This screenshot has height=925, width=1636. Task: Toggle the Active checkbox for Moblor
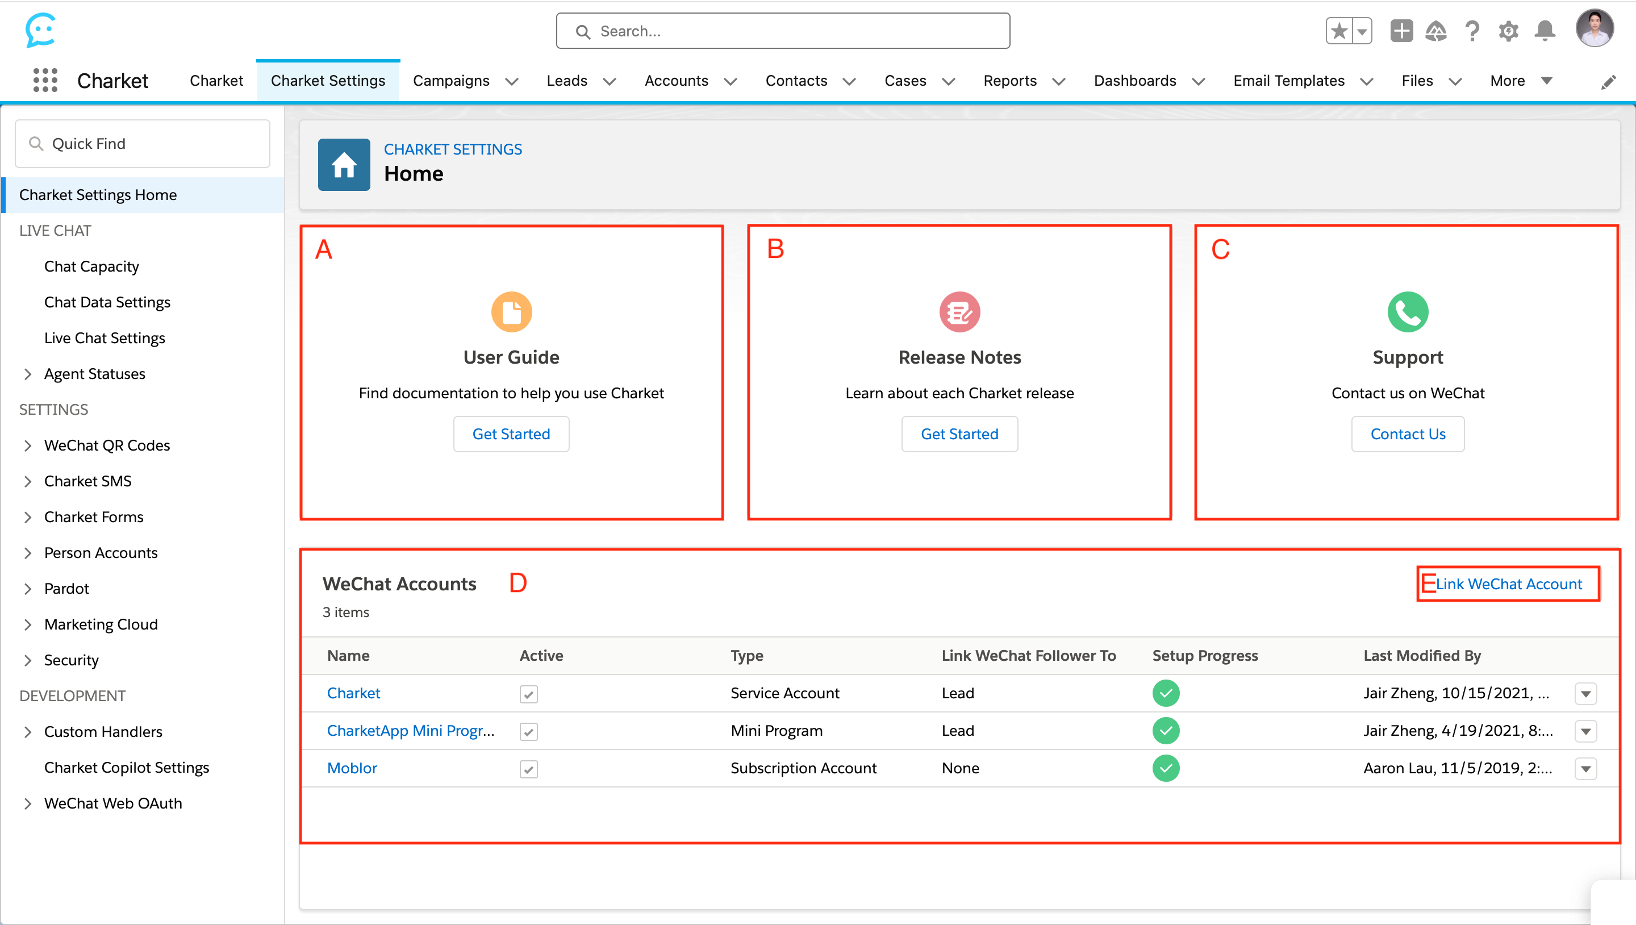528,769
